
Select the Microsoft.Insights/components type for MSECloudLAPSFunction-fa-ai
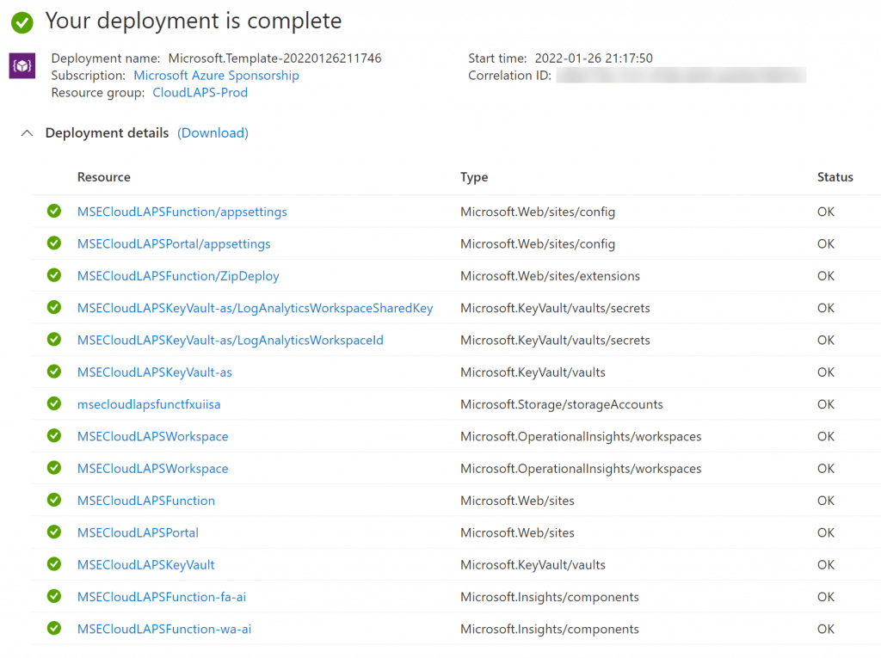point(550,597)
